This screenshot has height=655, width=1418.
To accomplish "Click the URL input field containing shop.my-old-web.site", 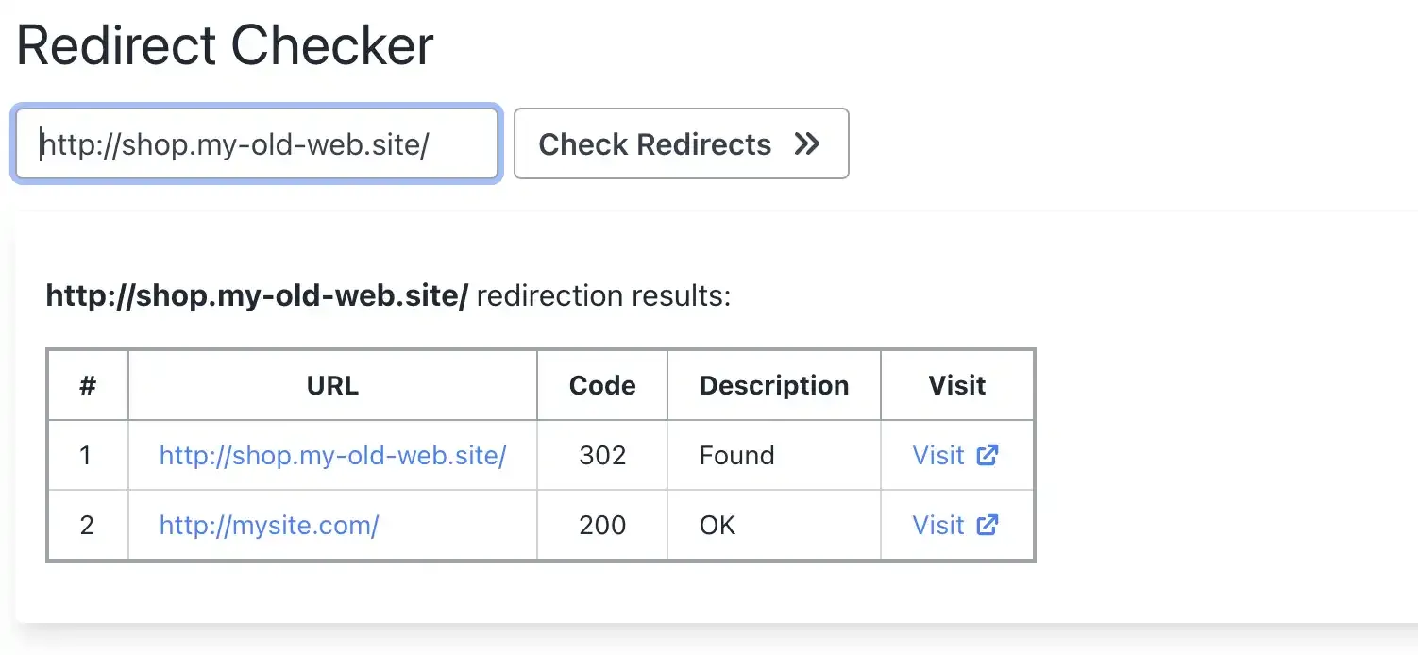I will point(255,143).
